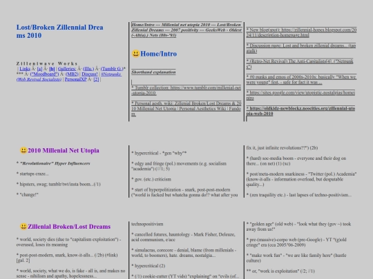Viewport: 373px width, 279px height.
Task: Click 'hypercritical - *gen "why"*' line
Action: tap(159, 153)
